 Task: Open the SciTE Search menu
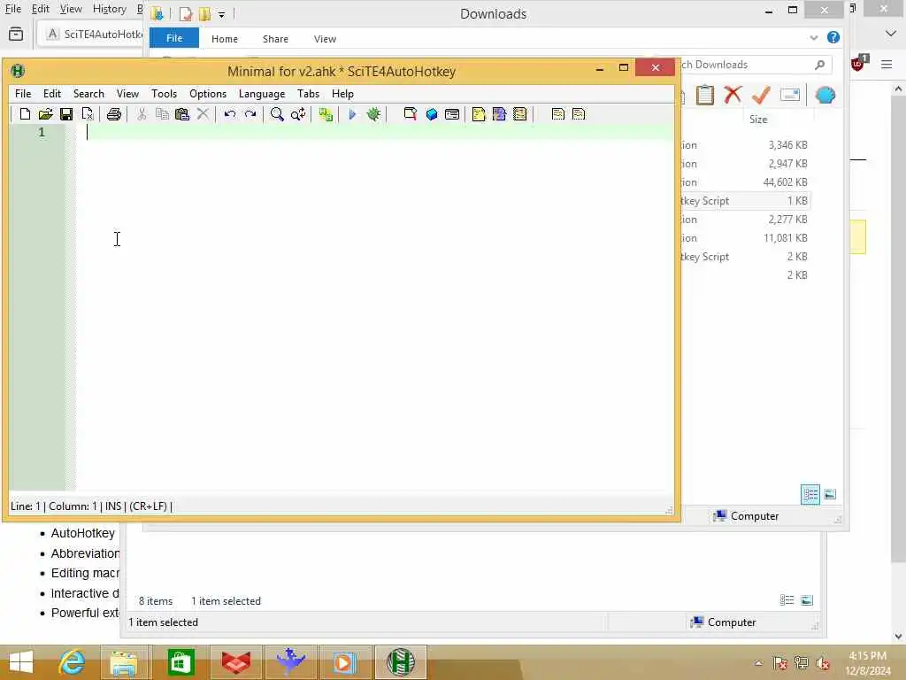pyautogui.click(x=88, y=94)
